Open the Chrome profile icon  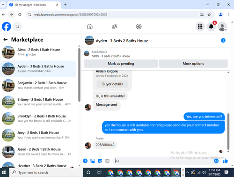[x=220, y=15]
